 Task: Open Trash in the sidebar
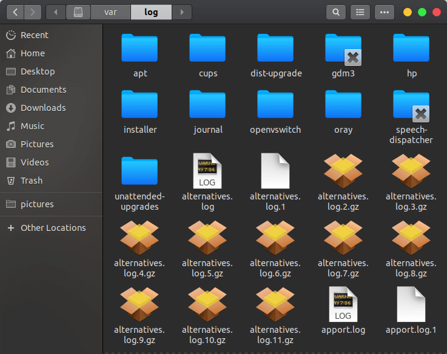point(52,181)
